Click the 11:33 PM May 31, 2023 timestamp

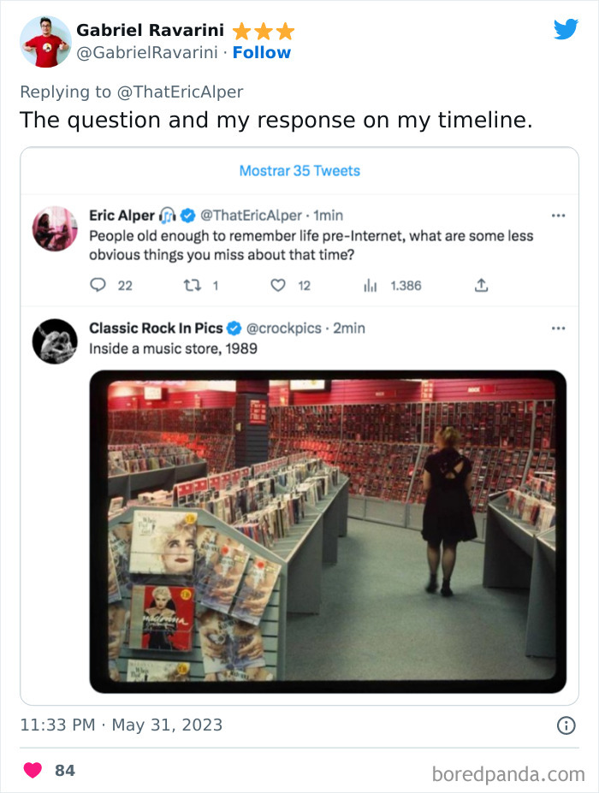[x=121, y=725]
